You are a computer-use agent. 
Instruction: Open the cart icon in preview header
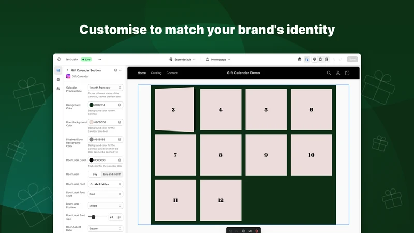(x=347, y=73)
